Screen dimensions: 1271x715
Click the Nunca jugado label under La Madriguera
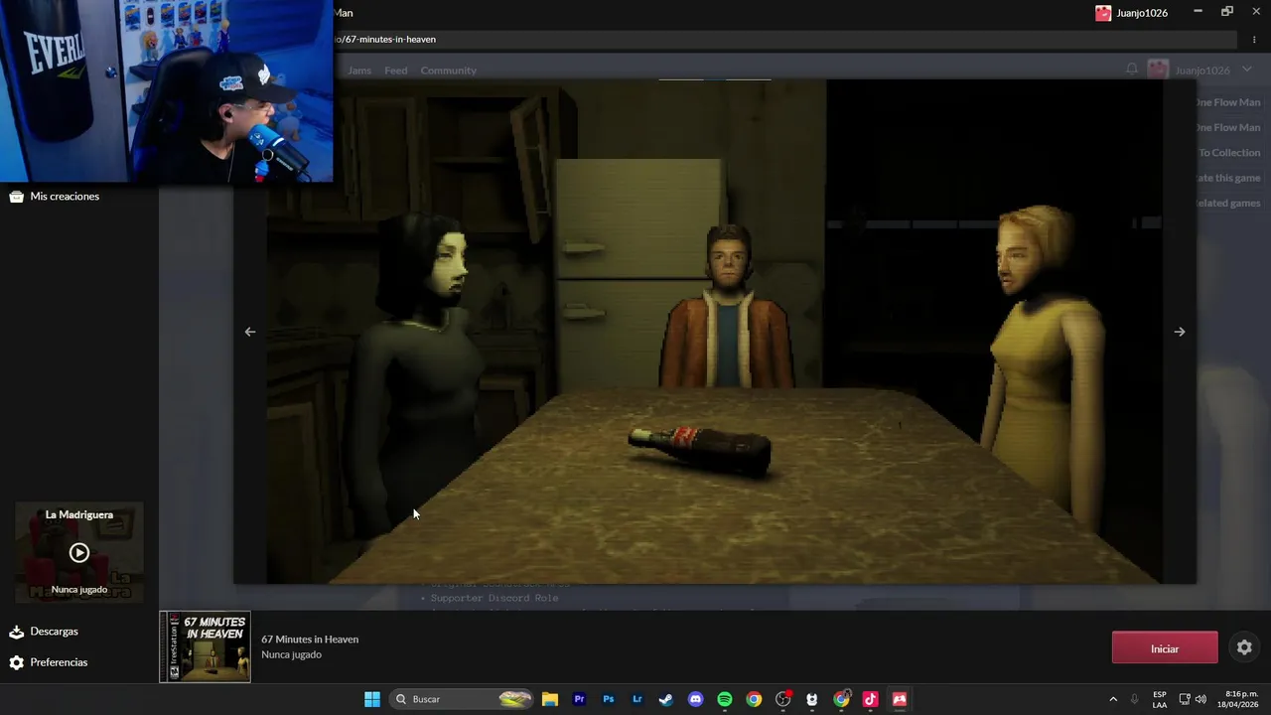pos(79,590)
